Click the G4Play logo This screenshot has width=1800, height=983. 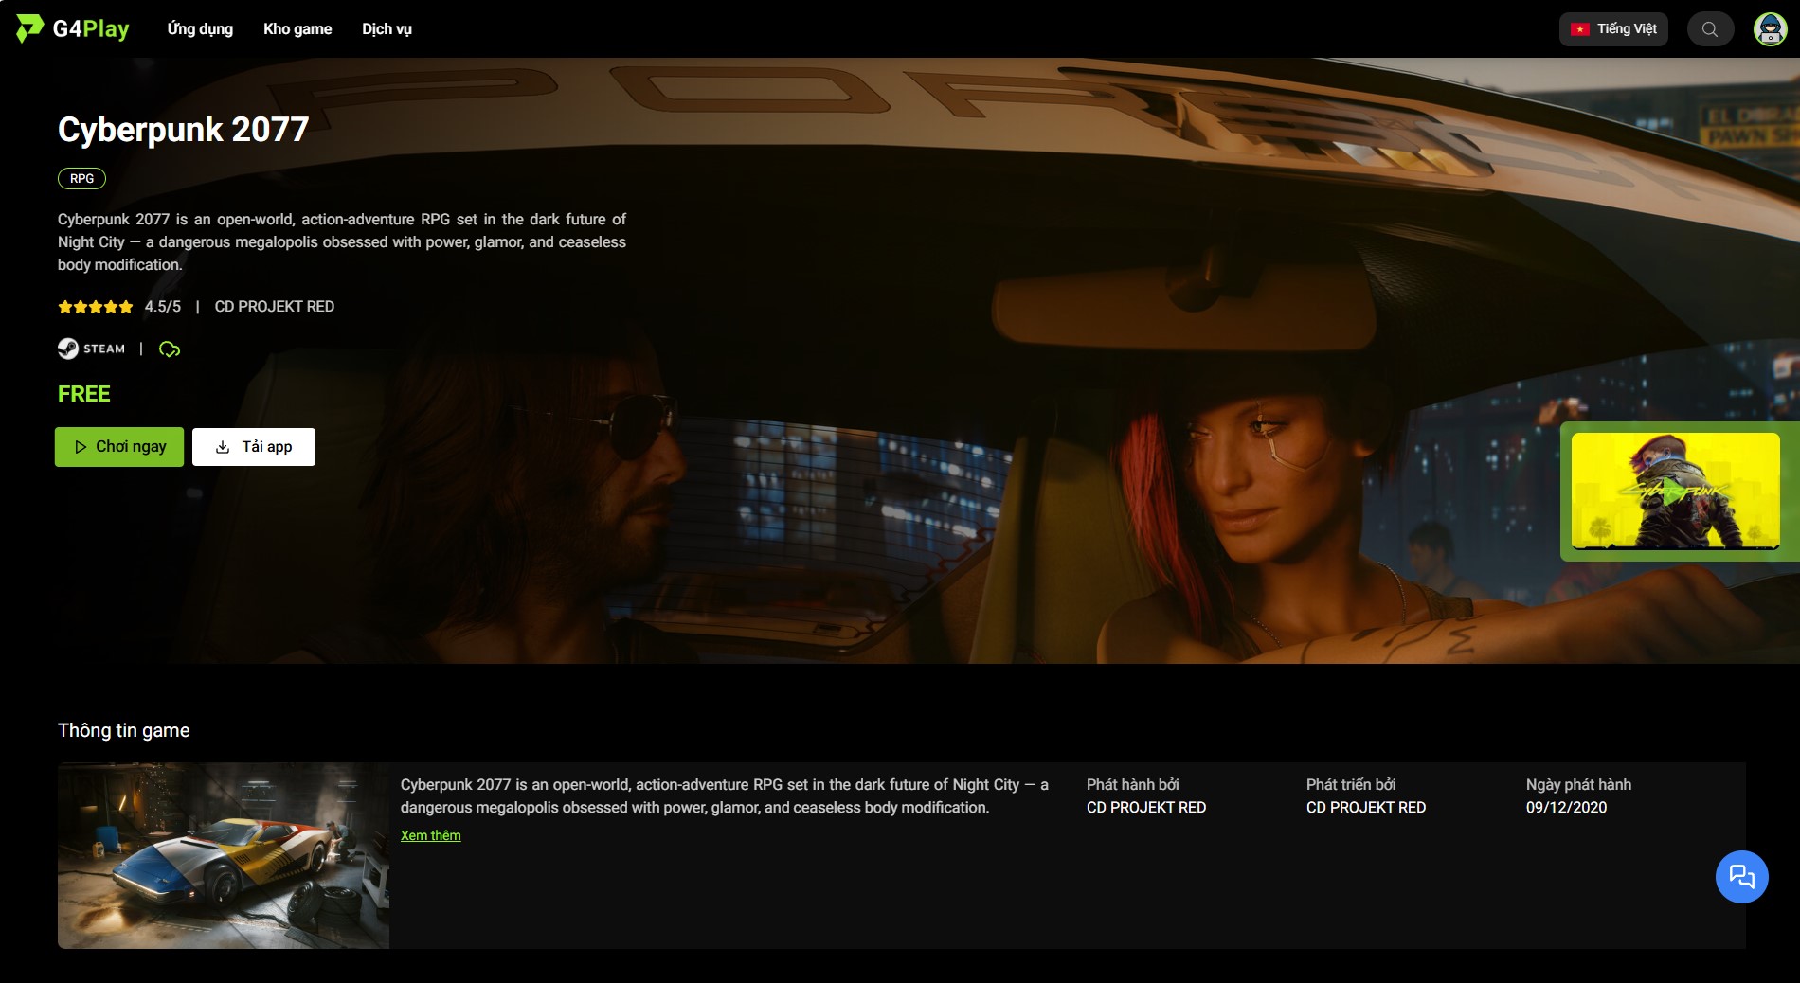coord(73,28)
